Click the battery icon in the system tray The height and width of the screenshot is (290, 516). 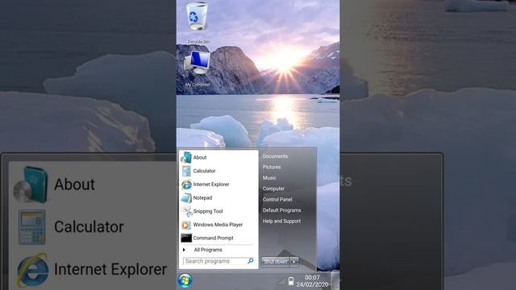click(291, 281)
